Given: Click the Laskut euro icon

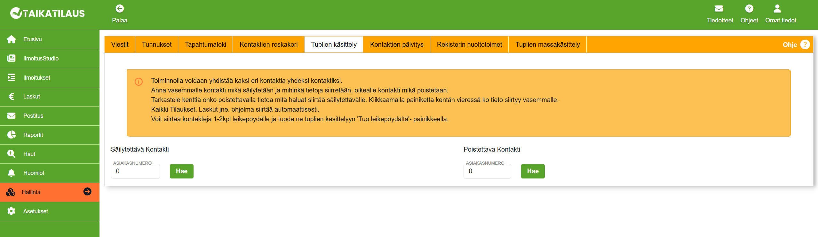Looking at the screenshot, I should tap(12, 97).
